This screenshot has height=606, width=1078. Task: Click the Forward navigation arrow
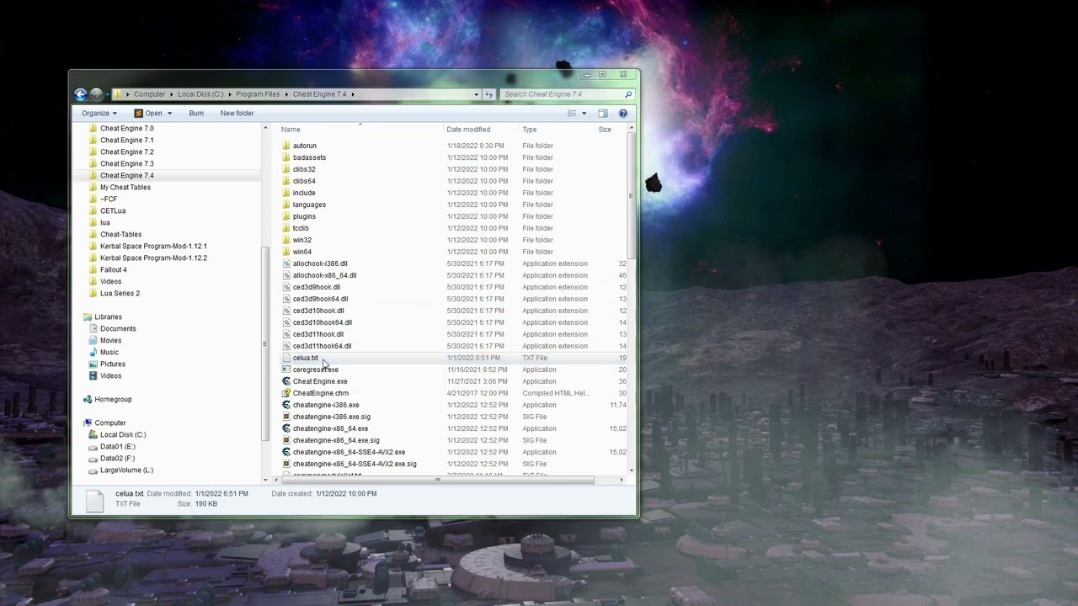(96, 94)
